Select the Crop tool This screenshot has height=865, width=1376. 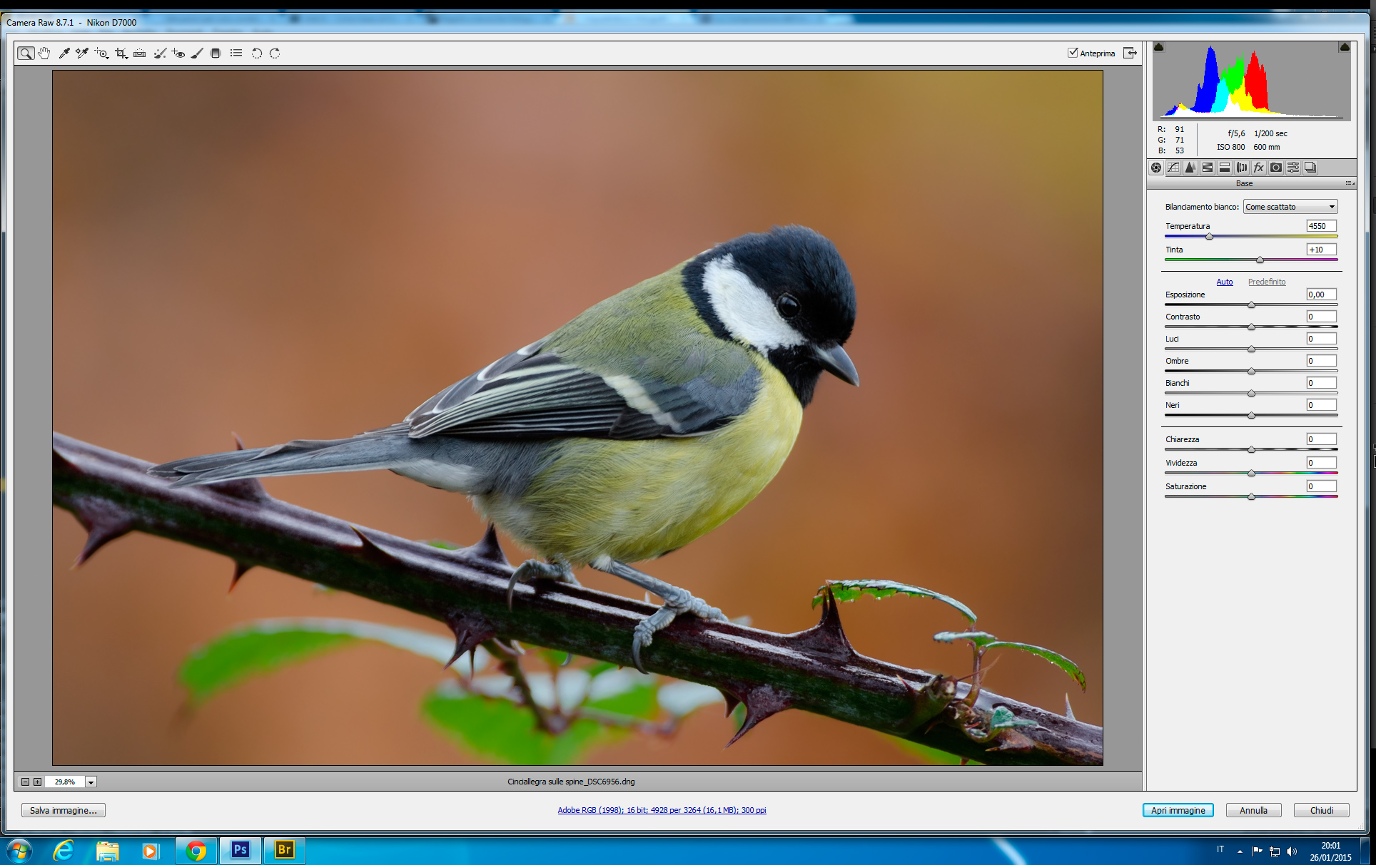[x=121, y=53]
